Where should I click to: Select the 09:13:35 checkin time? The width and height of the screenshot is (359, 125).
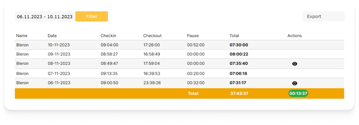point(109,74)
